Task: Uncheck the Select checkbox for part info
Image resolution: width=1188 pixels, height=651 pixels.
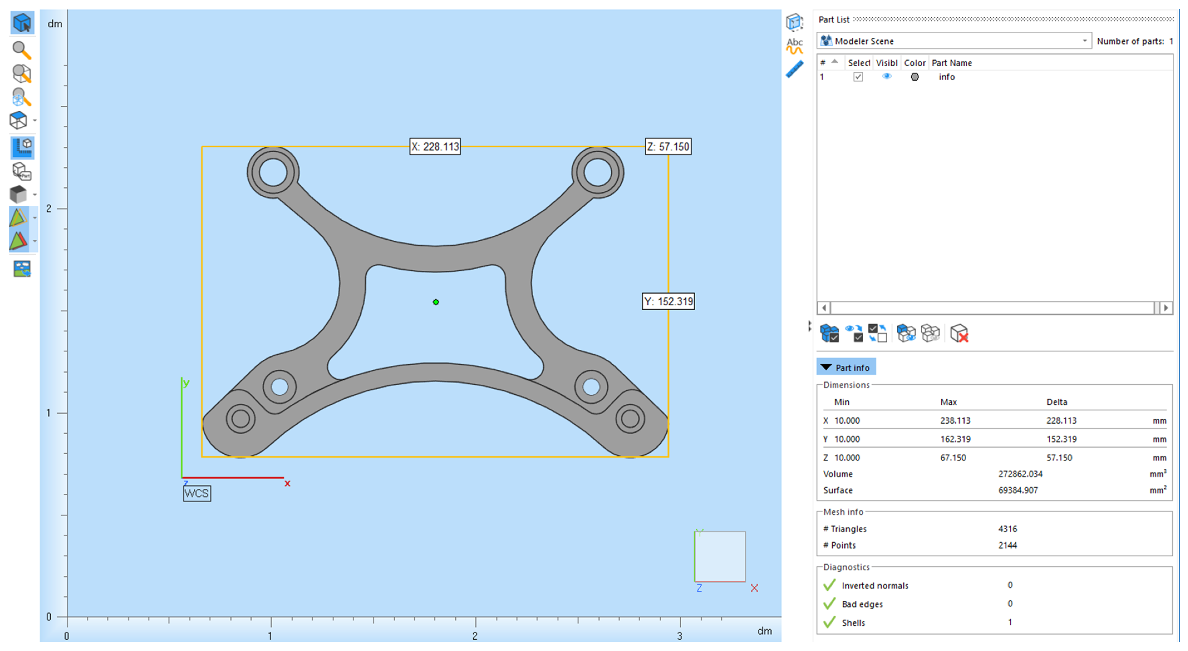Action: pos(858,77)
